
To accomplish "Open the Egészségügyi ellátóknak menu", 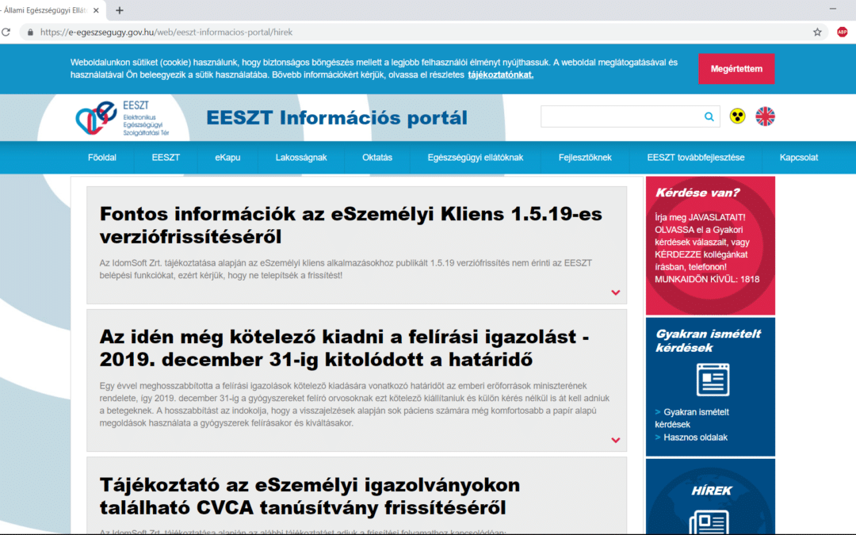I will tap(475, 158).
